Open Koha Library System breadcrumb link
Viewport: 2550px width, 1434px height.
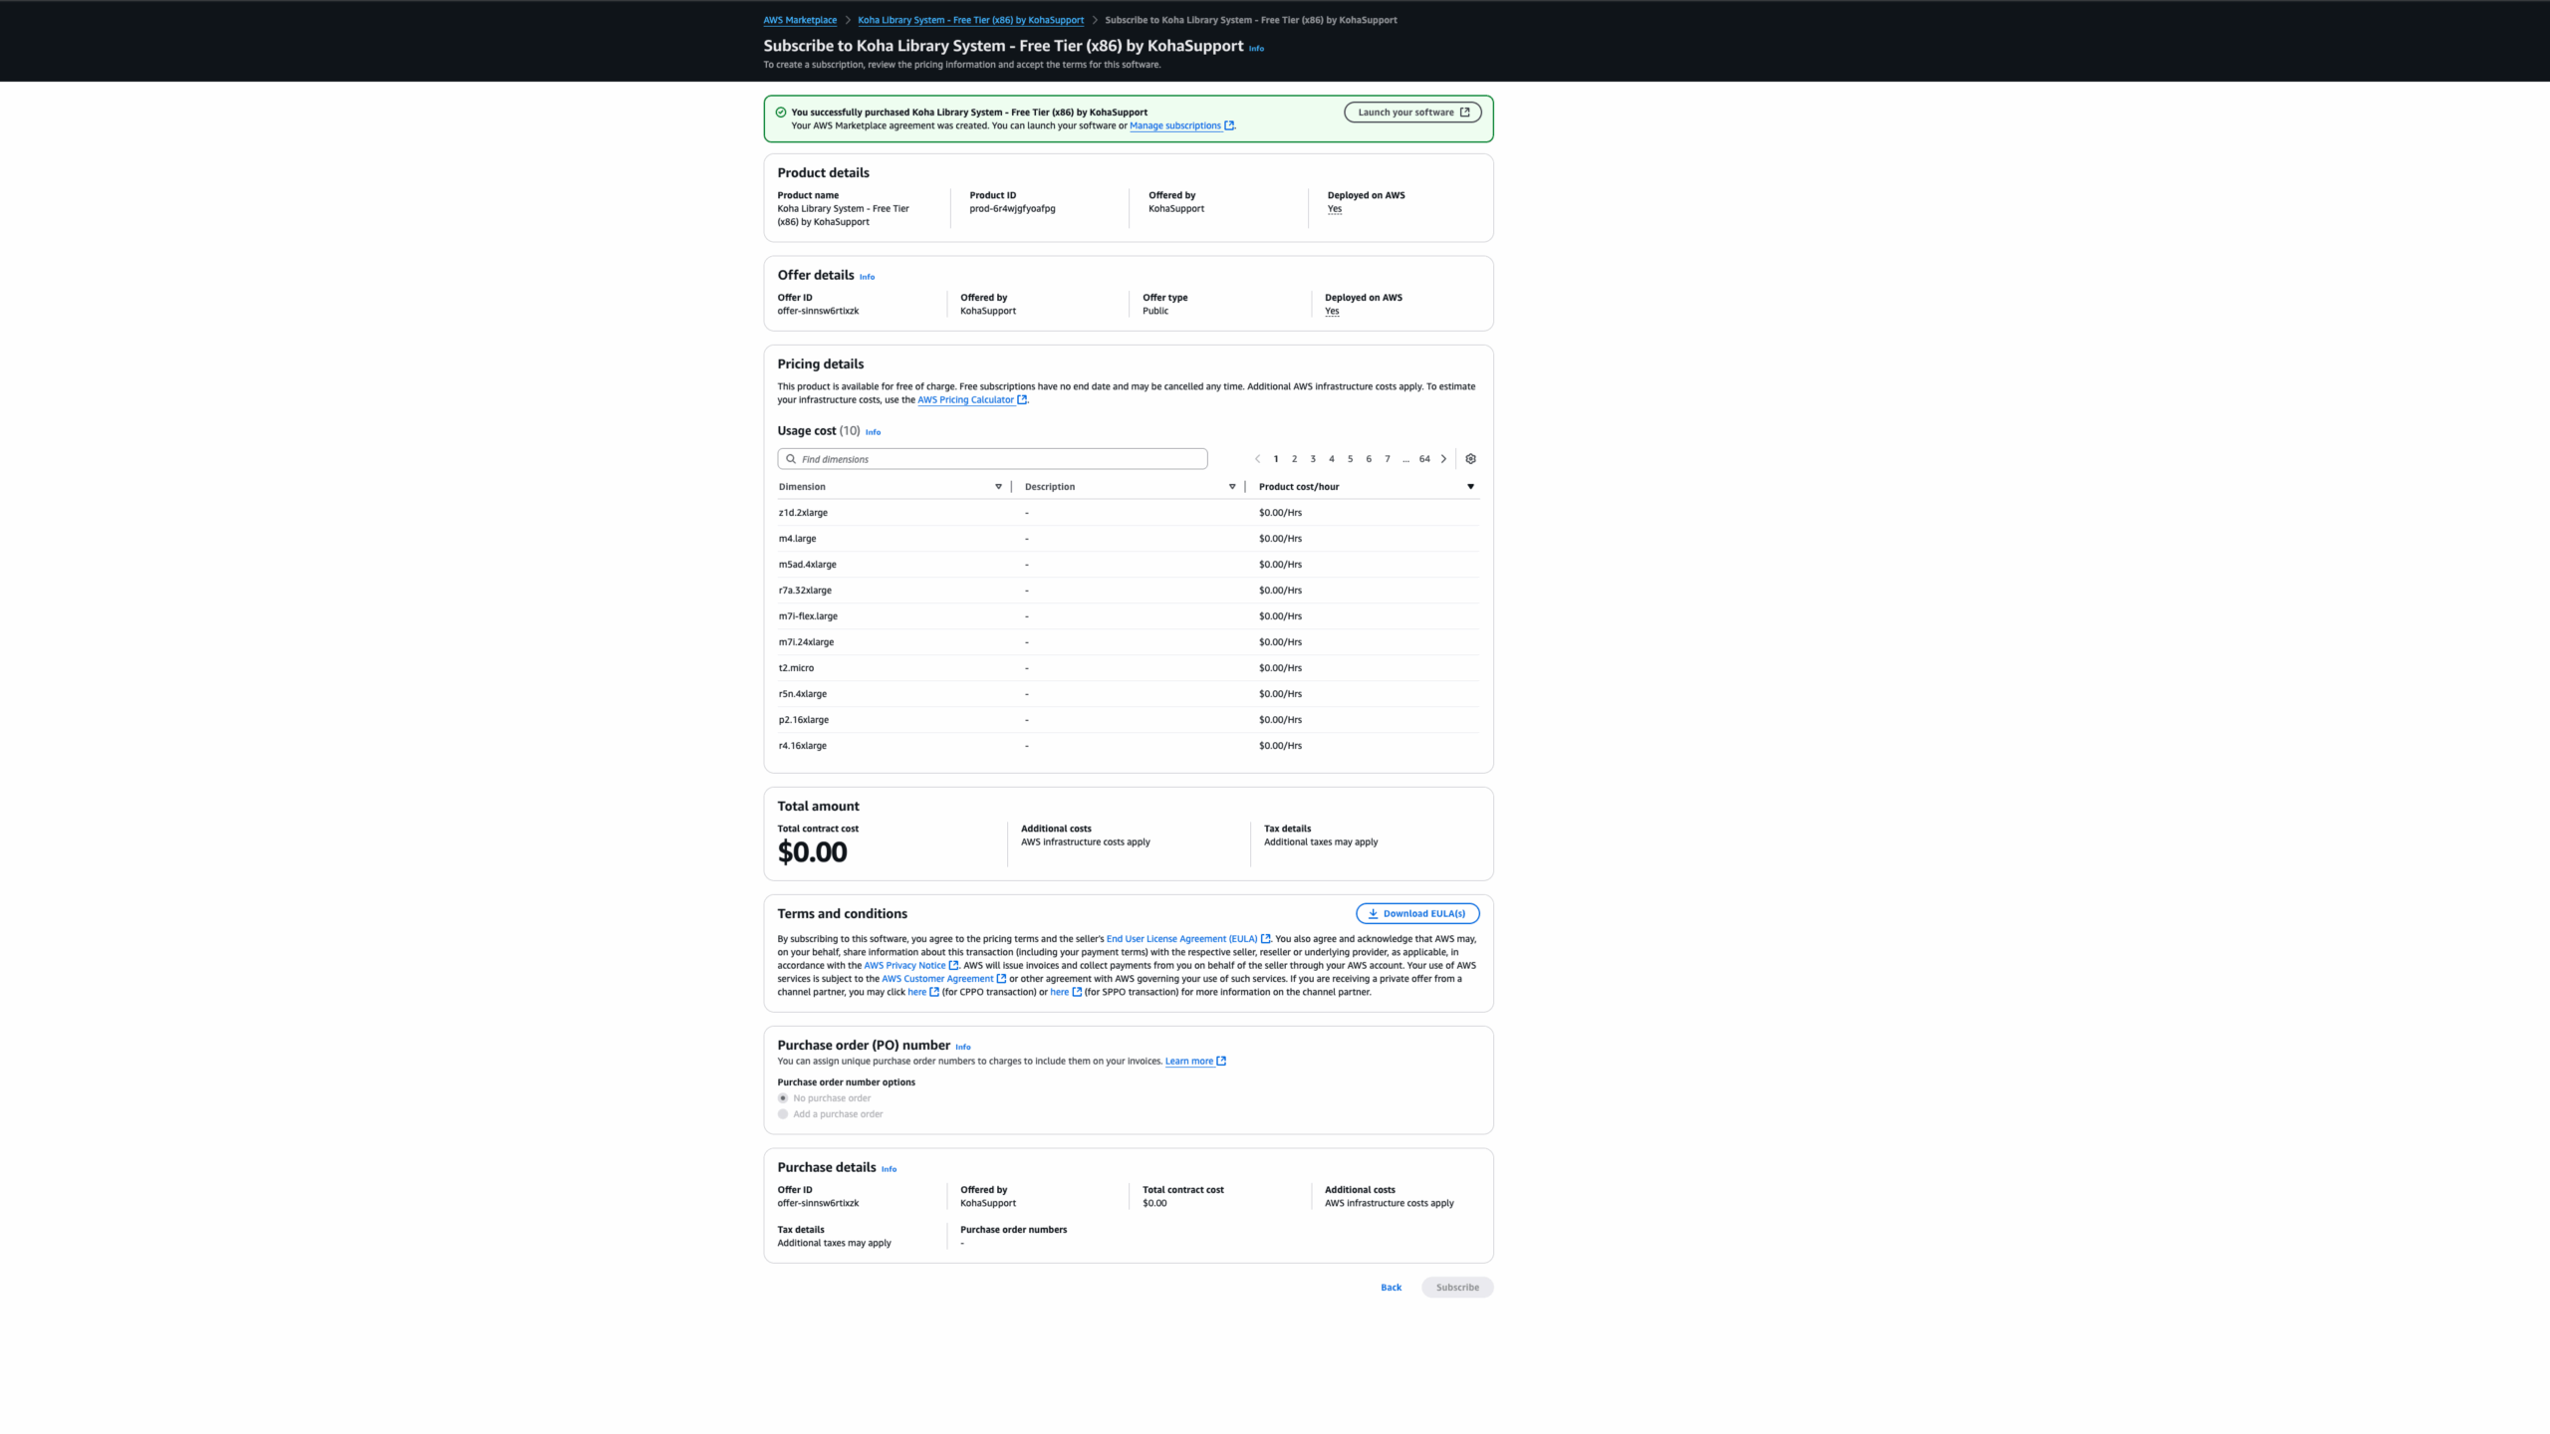[970, 20]
